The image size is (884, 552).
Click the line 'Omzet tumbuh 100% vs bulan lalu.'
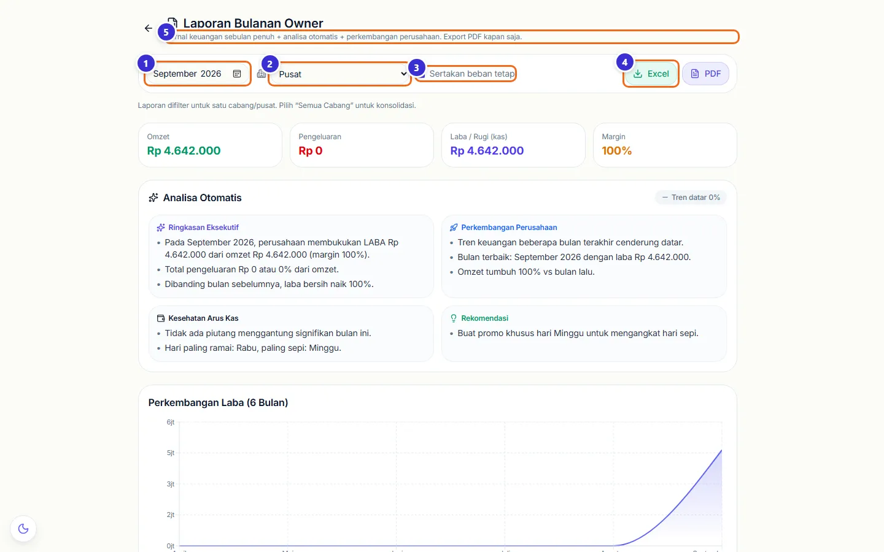pos(526,272)
